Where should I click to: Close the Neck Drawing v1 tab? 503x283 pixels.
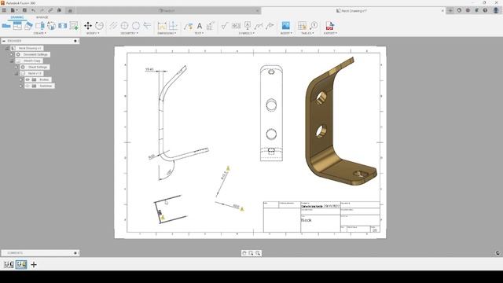442,10
